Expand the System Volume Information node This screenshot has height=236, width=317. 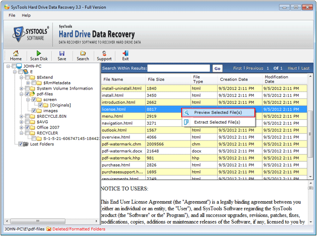coord(21,89)
